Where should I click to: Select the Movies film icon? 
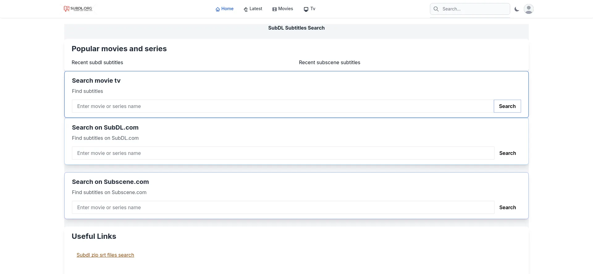pyautogui.click(x=275, y=9)
